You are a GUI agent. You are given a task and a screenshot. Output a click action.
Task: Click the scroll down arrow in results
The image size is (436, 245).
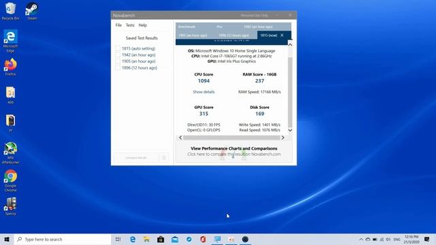click(x=290, y=130)
